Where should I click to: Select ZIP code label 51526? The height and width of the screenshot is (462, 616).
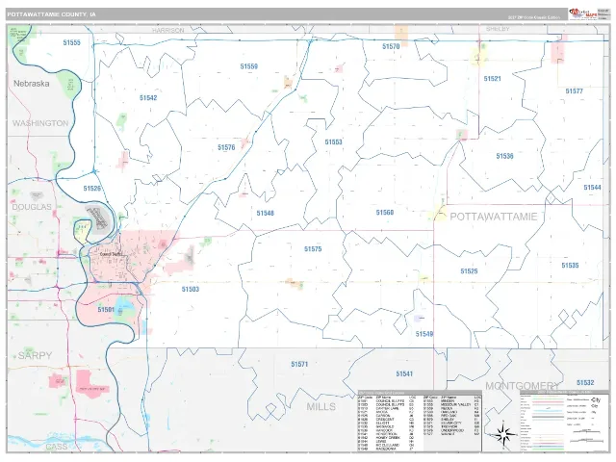pyautogui.click(x=92, y=189)
